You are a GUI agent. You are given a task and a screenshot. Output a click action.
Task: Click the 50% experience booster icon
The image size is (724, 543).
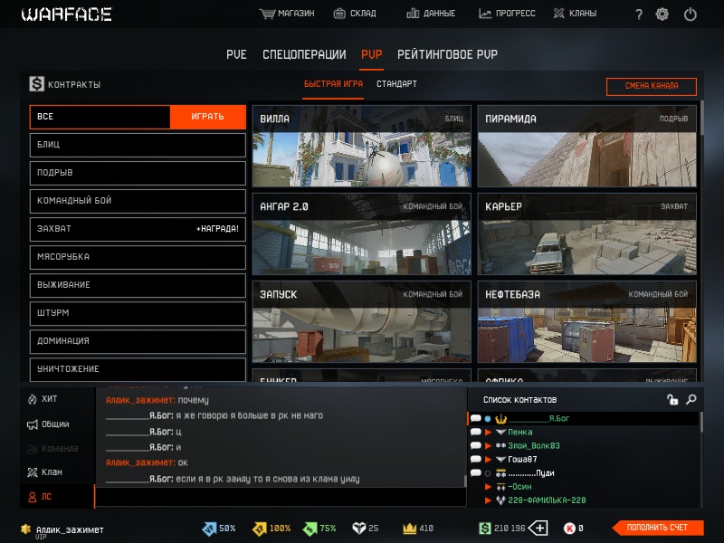210,529
